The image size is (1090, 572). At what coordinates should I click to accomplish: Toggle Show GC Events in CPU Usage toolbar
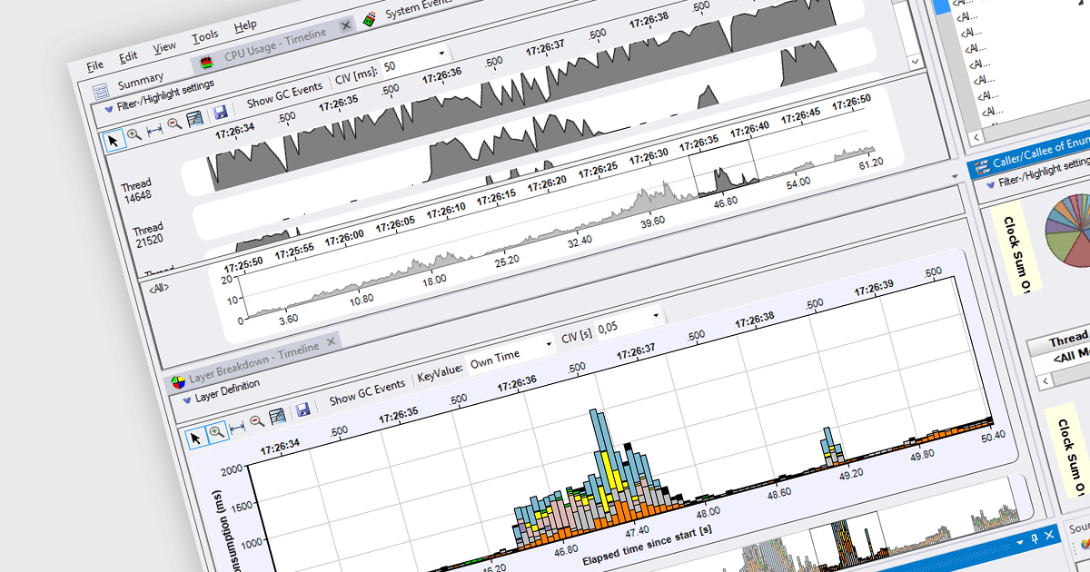284,94
